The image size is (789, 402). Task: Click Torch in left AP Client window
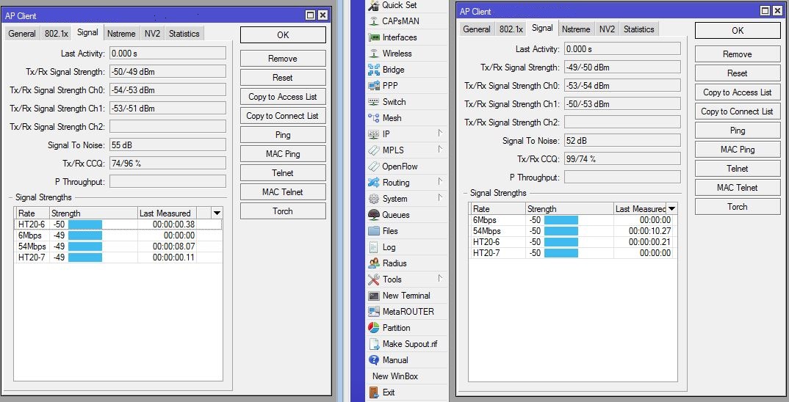coord(283,211)
